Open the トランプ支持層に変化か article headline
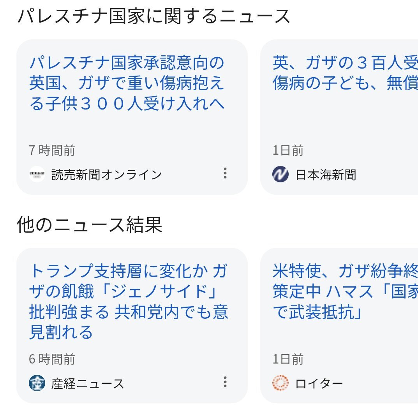418x406 pixels. [x=129, y=302]
